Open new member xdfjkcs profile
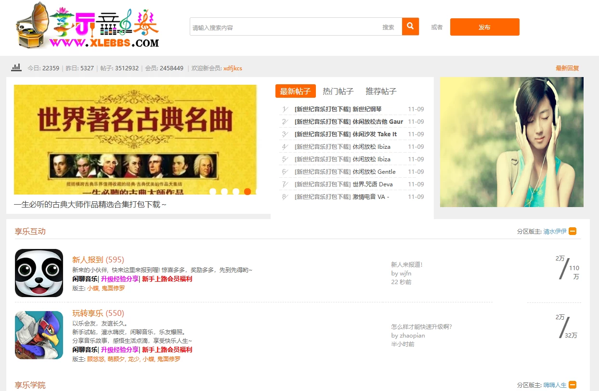The image size is (599, 391). click(233, 68)
